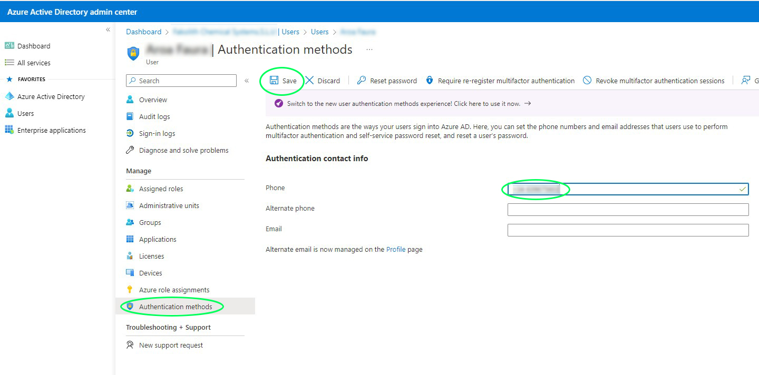Screen dimensions: 759x375
Task: Select the Overview person icon
Action: point(130,100)
